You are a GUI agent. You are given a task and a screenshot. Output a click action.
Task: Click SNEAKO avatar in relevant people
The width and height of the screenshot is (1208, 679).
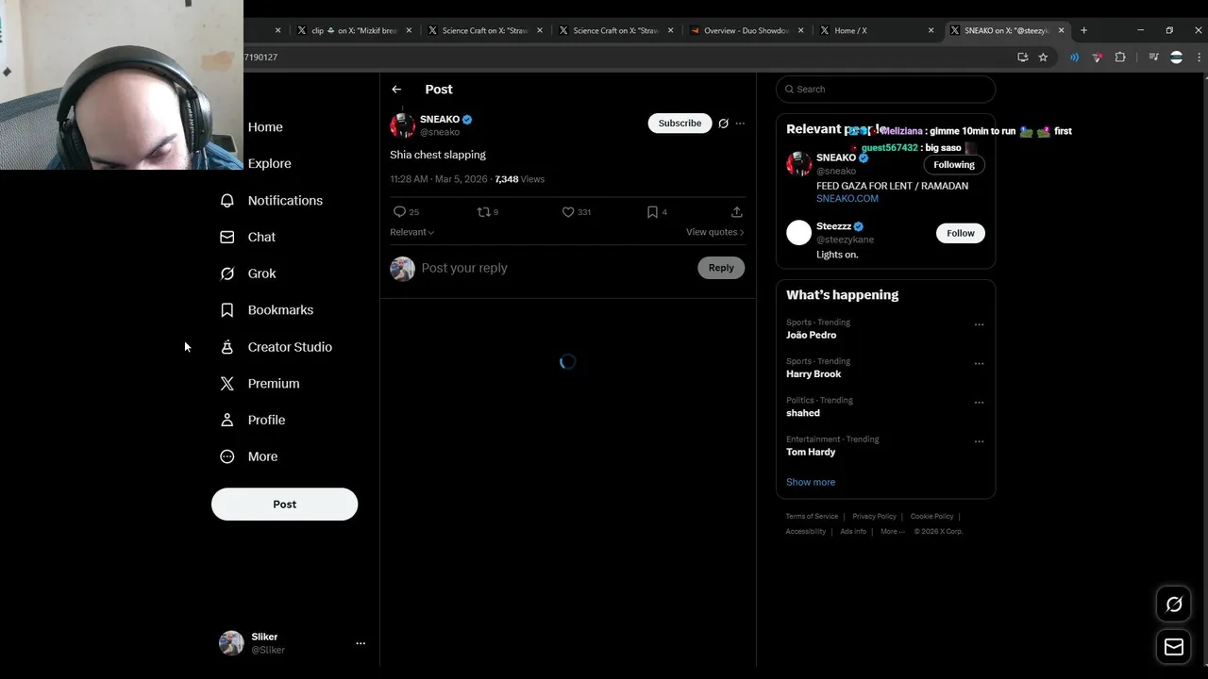coord(799,164)
